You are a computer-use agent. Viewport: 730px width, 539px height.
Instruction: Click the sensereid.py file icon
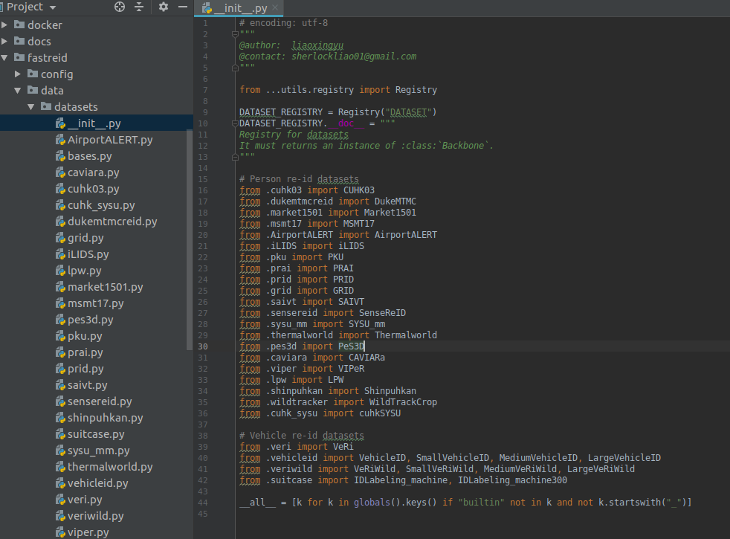coord(60,401)
